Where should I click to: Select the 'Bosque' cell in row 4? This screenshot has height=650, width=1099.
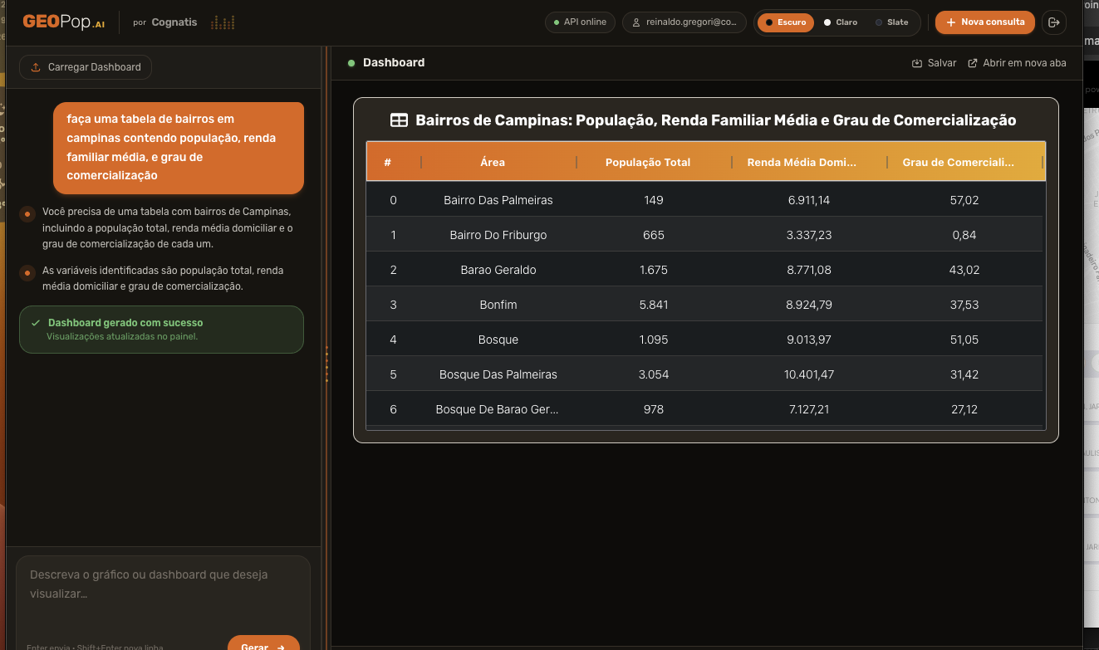coord(498,340)
